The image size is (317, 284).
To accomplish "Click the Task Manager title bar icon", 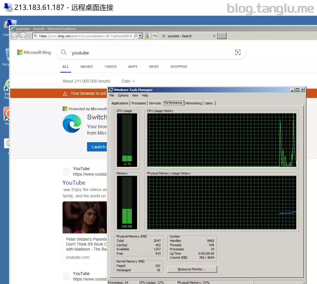I will point(111,90).
